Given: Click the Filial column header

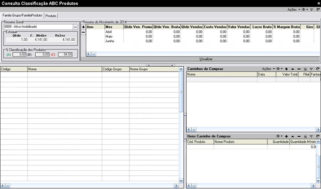Looking at the screenshot, I should point(304,75).
